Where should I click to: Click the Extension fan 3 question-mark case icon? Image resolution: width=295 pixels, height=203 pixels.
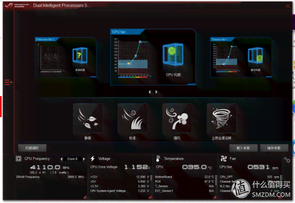pyautogui.click(x=80, y=56)
